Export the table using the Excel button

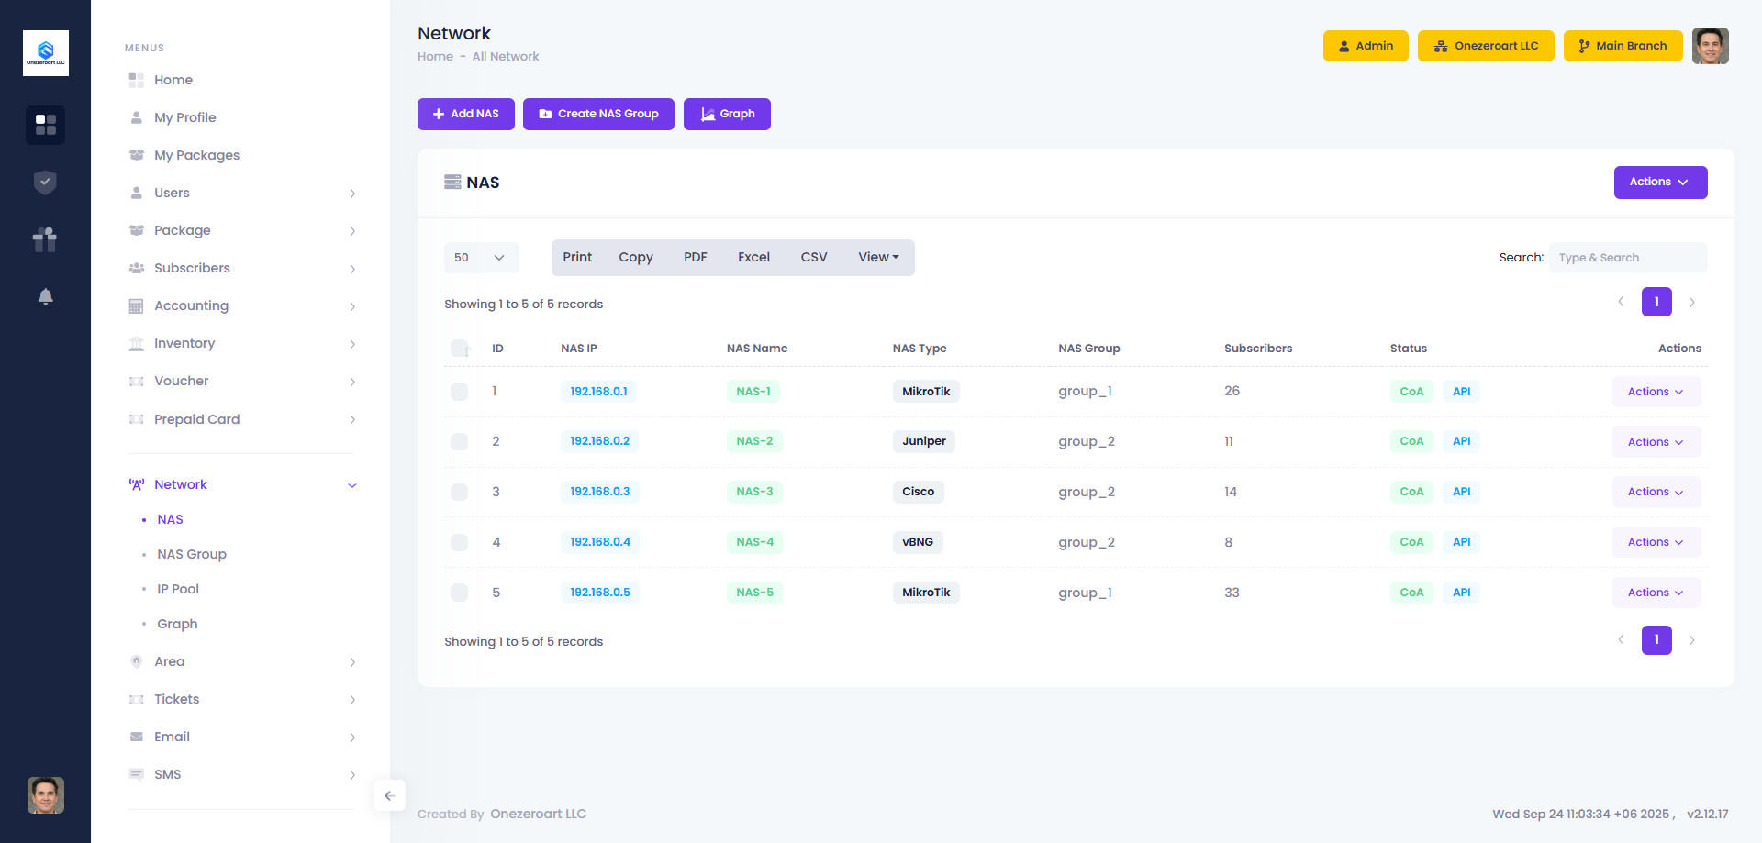point(753,258)
